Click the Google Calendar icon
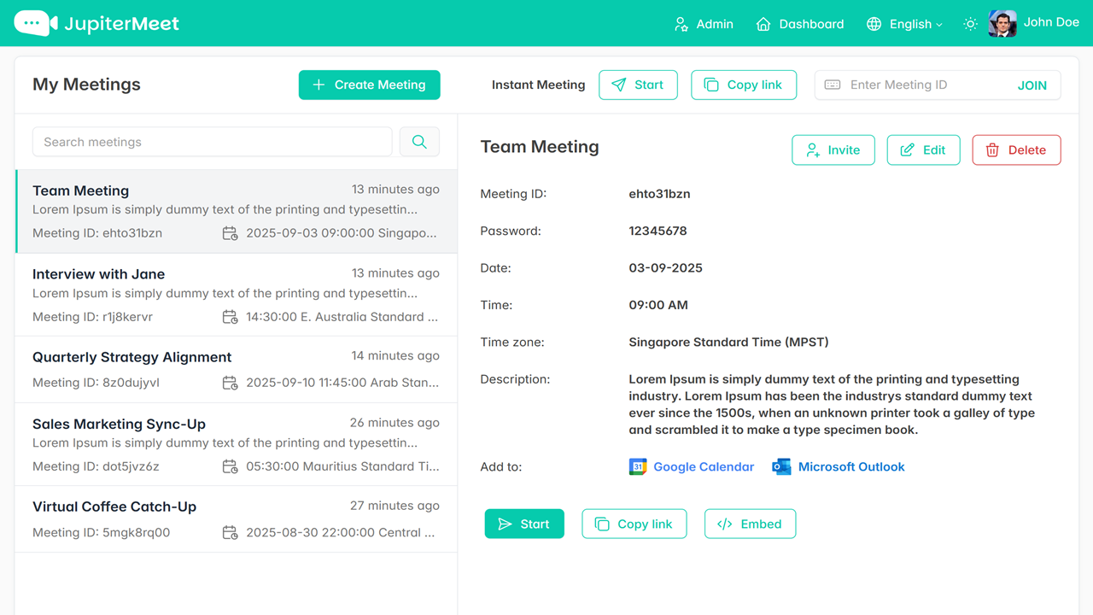 click(x=638, y=467)
